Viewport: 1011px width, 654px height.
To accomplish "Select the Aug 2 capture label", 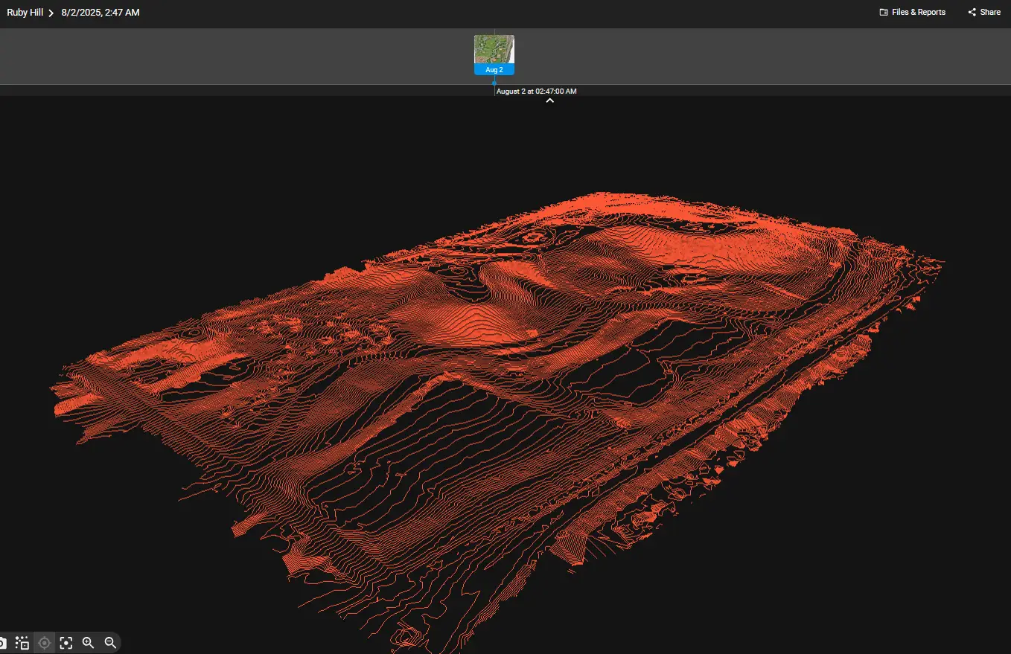I will 494,69.
